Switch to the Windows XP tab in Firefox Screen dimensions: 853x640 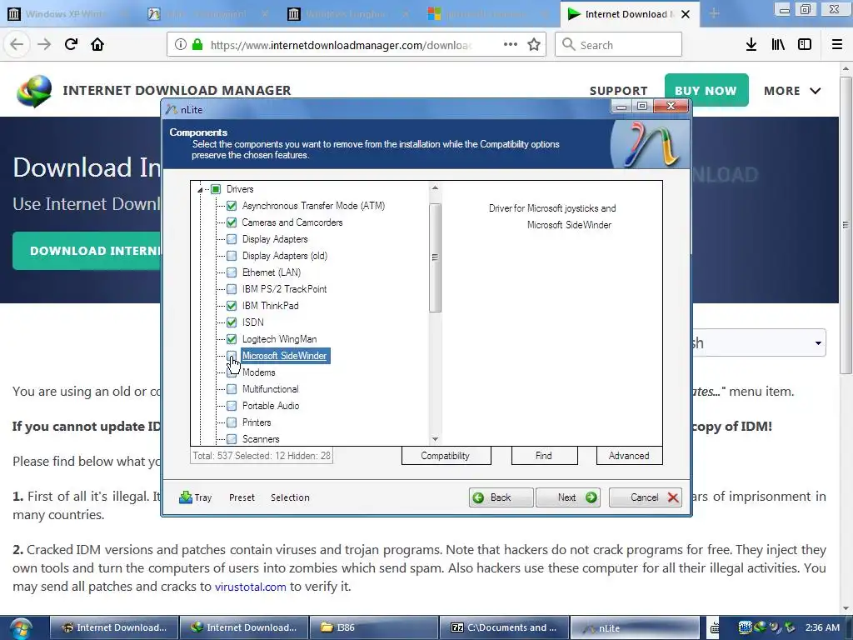(x=66, y=14)
